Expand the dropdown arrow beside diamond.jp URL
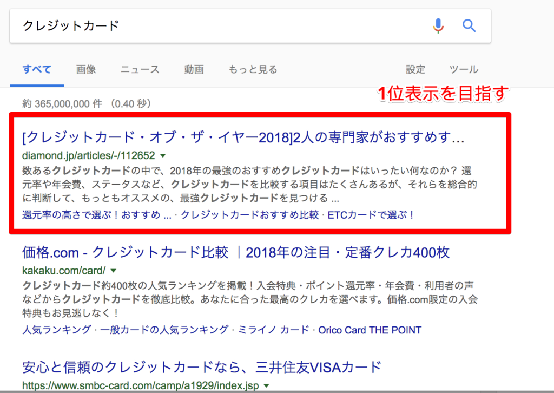554x393 pixels. point(163,155)
